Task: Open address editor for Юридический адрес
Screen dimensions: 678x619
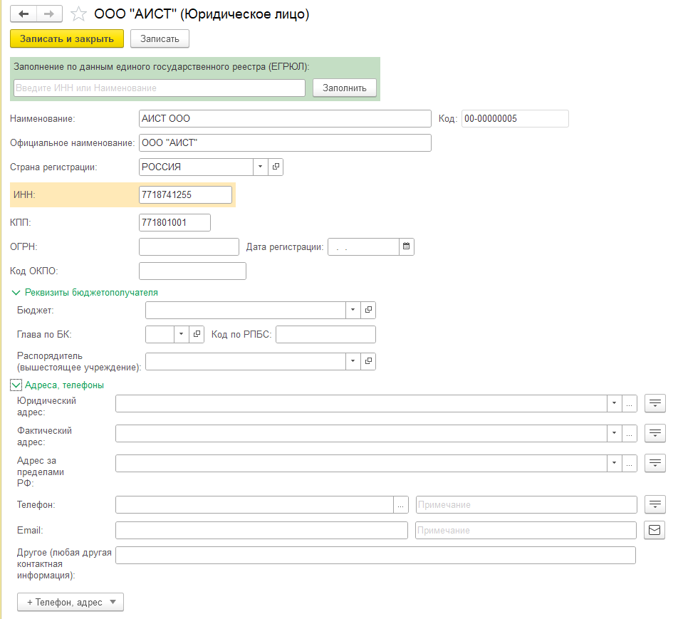Action: point(629,404)
